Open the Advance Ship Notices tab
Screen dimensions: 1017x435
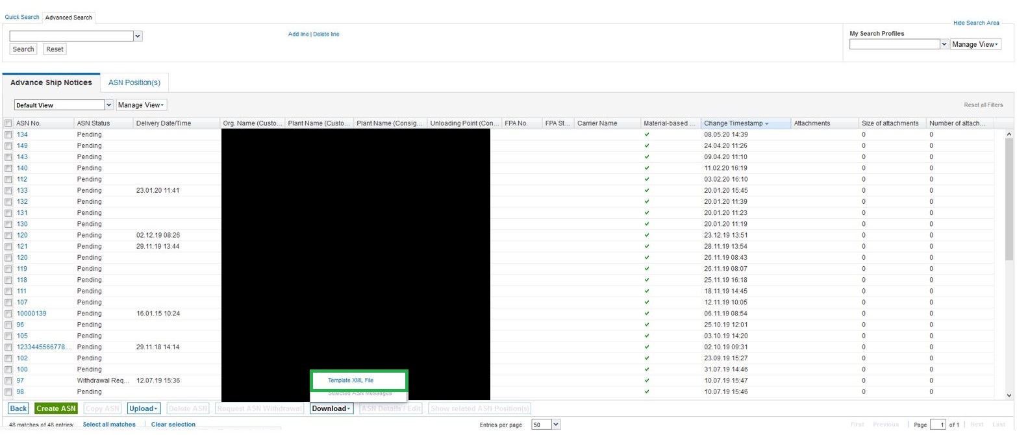(x=51, y=82)
